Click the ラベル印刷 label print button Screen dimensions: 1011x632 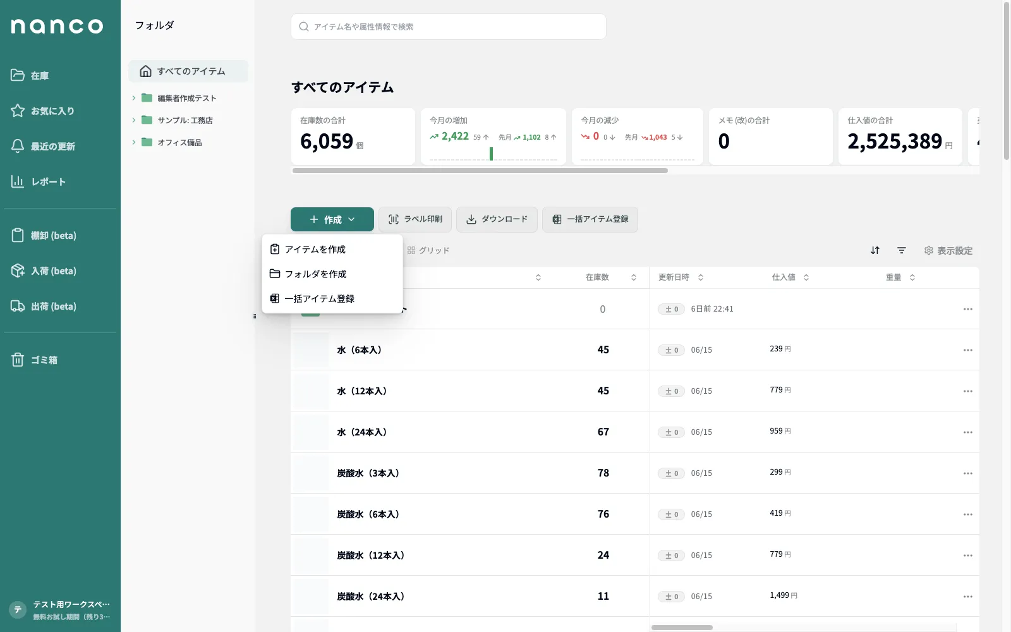(x=415, y=219)
